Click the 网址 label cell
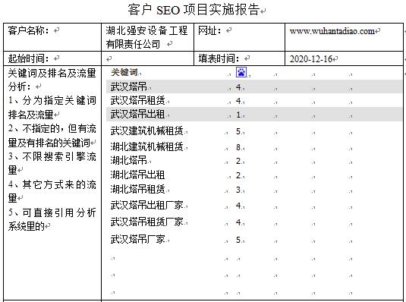The height and width of the screenshot is (302, 406). (x=240, y=37)
